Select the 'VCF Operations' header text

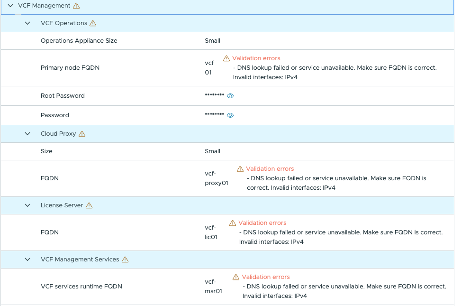[x=64, y=23]
